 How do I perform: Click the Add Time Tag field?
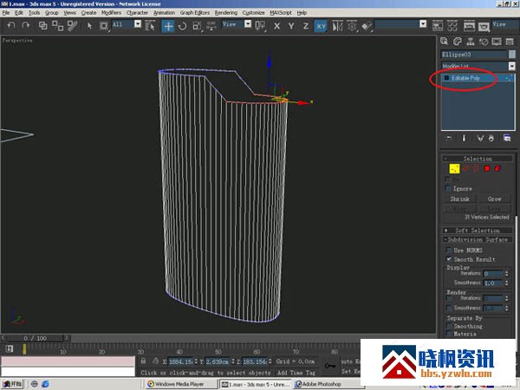tap(296, 373)
